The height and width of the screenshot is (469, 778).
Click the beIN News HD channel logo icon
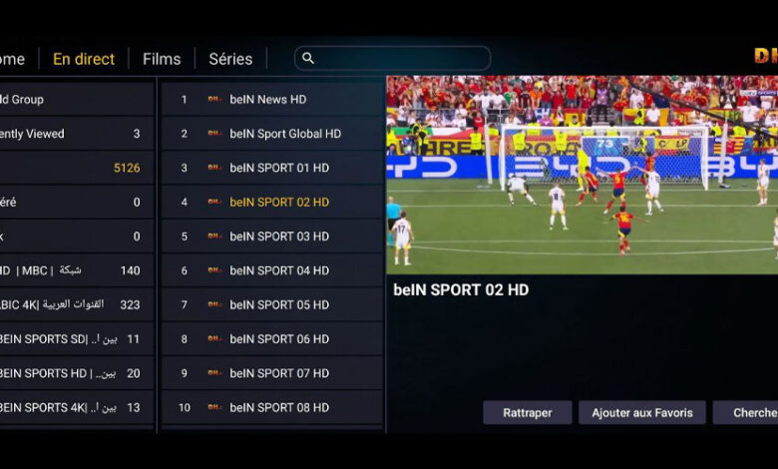tap(214, 99)
